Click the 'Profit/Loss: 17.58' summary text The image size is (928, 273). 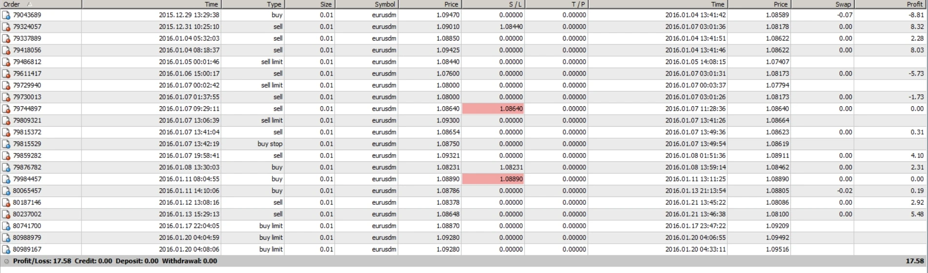pyautogui.click(x=42, y=261)
